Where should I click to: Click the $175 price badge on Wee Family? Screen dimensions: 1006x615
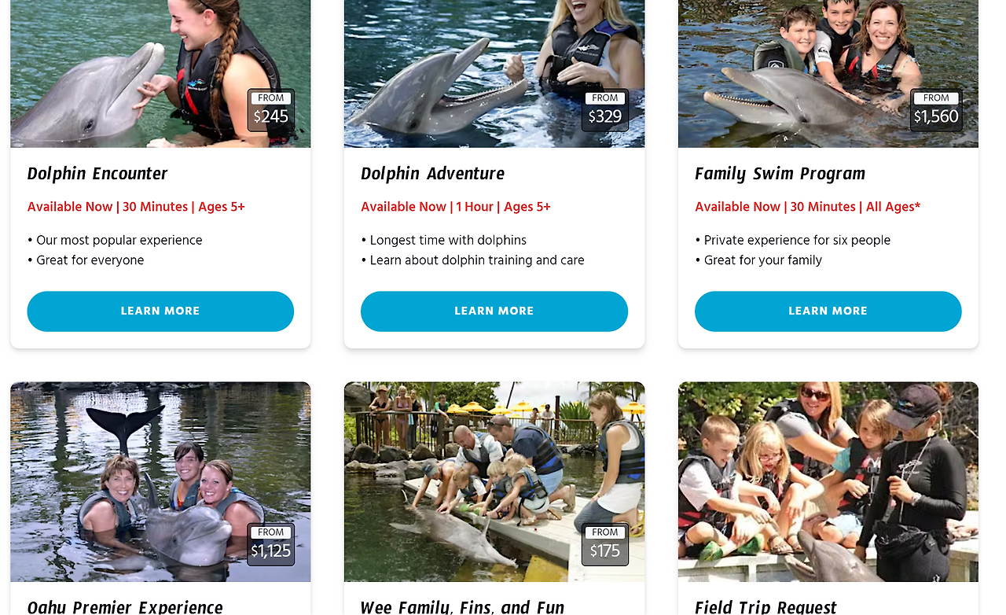pyautogui.click(x=604, y=544)
